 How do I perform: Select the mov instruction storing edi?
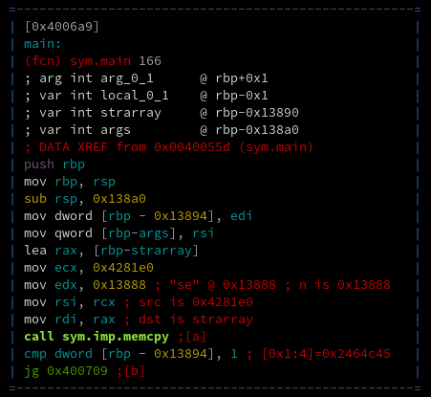click(139, 216)
